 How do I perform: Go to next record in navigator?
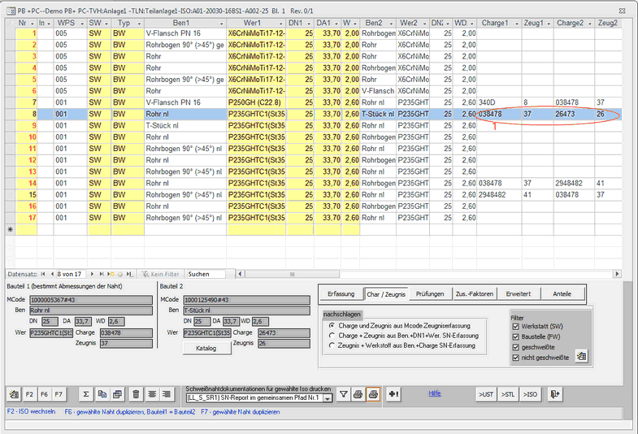90,274
